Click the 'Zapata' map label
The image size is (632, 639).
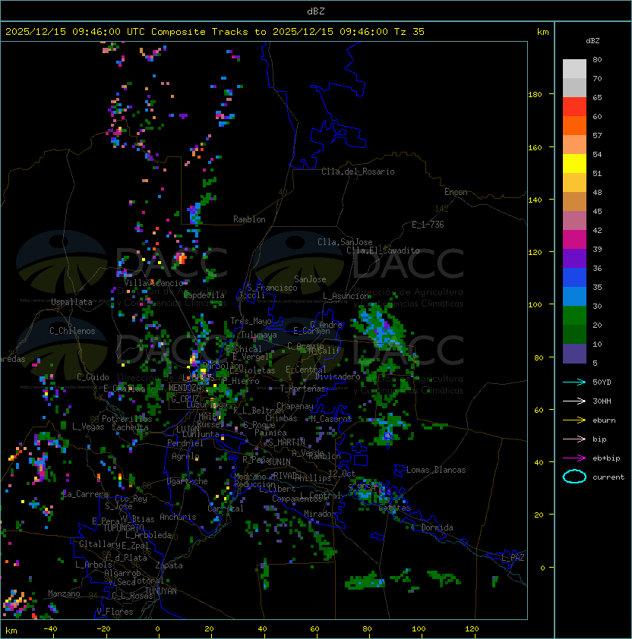coord(169,565)
